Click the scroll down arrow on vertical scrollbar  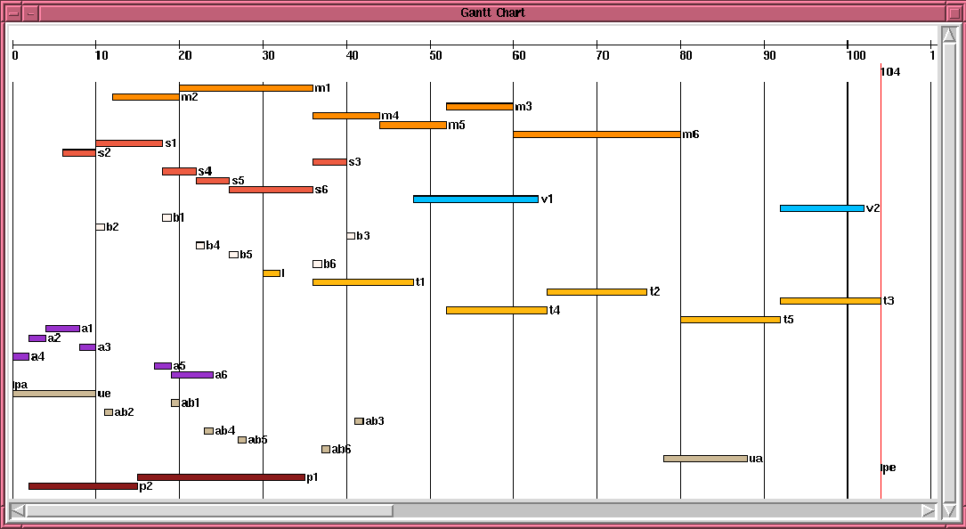click(x=947, y=510)
